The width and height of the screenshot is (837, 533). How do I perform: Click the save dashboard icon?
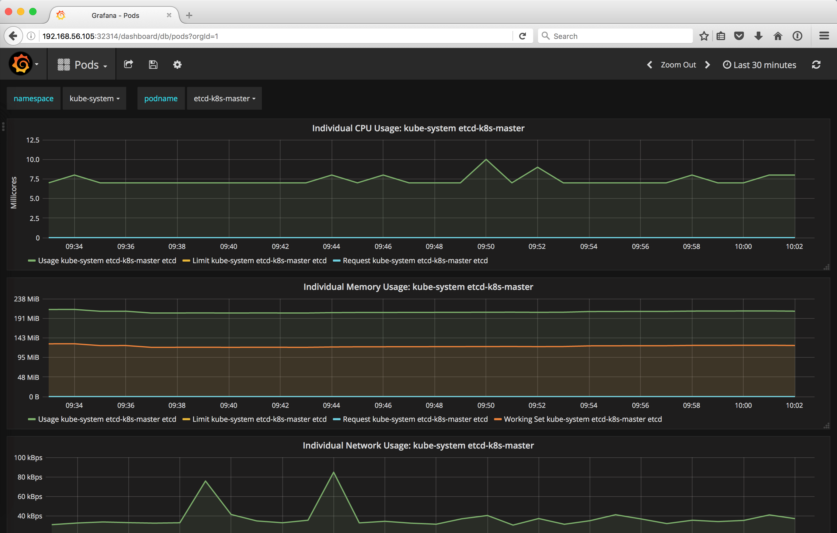[152, 64]
